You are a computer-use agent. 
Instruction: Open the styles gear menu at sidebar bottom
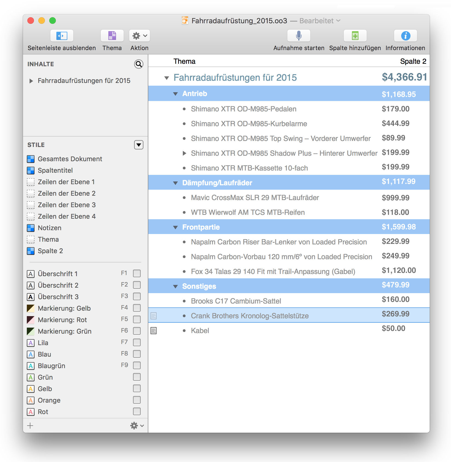pos(137,426)
